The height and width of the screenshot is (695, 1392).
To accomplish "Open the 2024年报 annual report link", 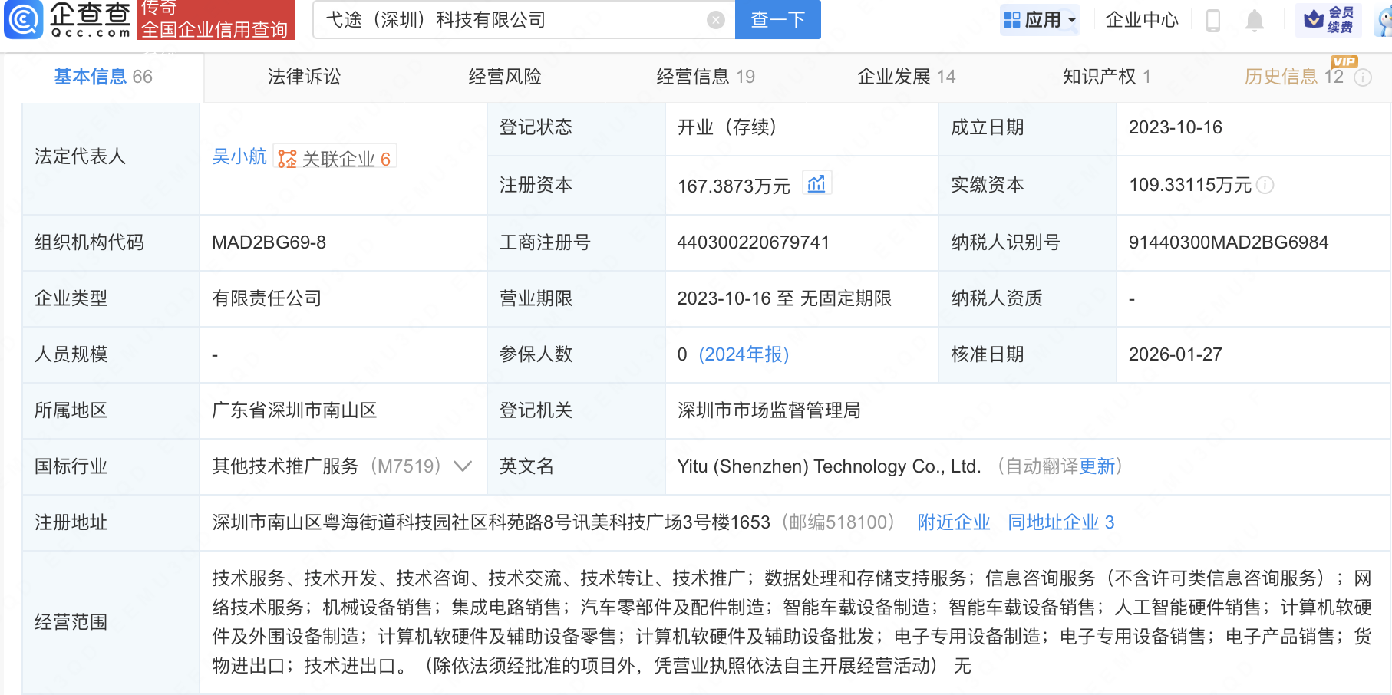I will (x=742, y=354).
